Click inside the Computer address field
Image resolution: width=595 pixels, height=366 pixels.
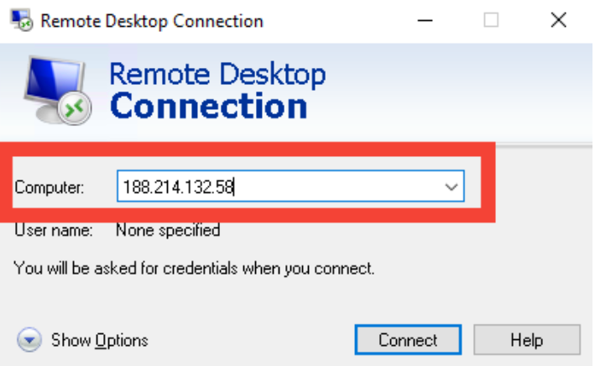[x=336, y=187]
